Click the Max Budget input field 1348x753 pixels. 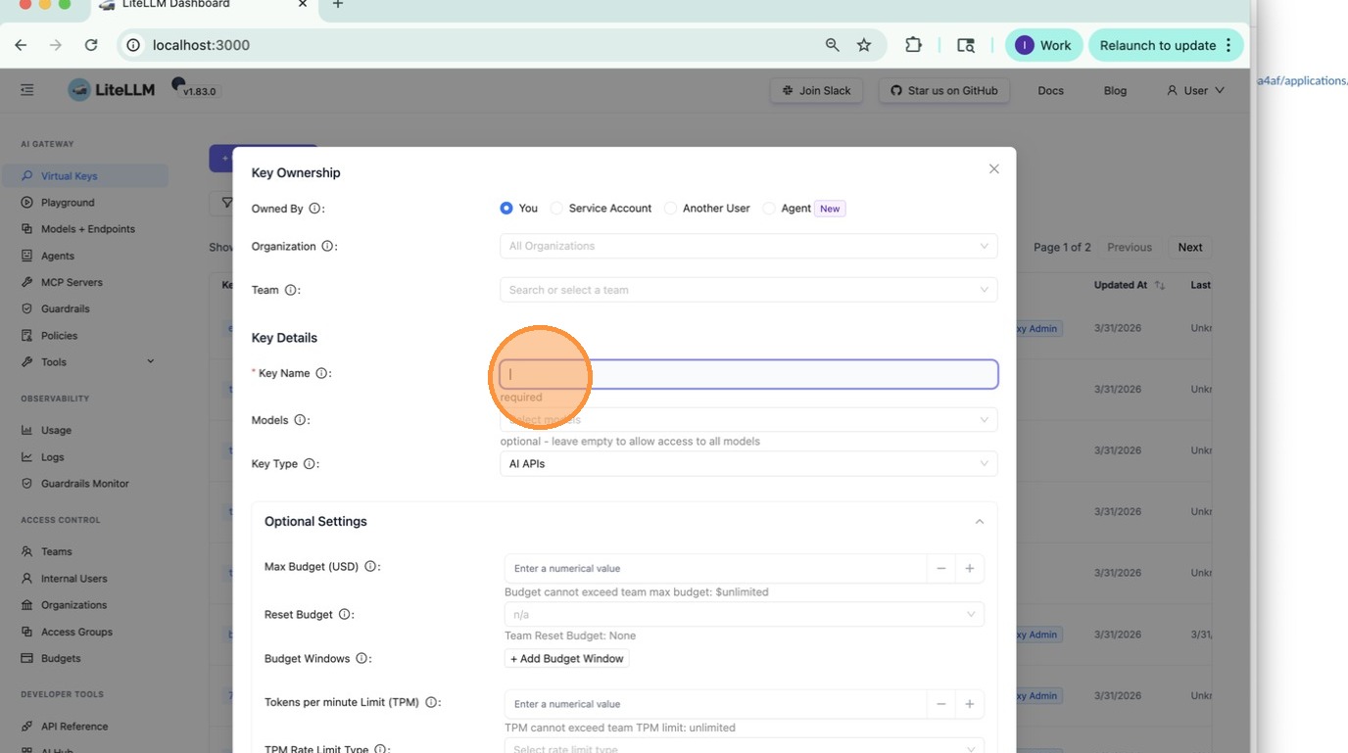click(x=715, y=568)
